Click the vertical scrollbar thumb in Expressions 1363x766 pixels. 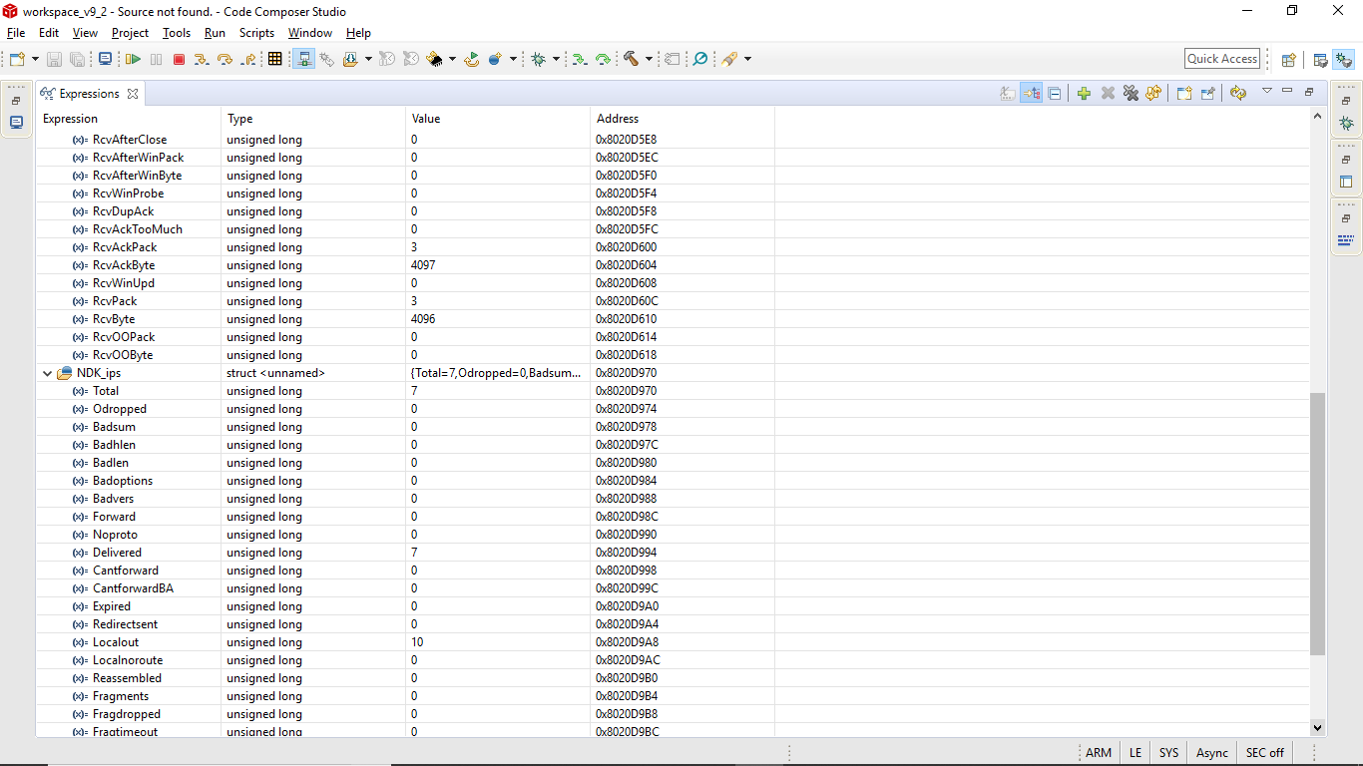(1317, 524)
